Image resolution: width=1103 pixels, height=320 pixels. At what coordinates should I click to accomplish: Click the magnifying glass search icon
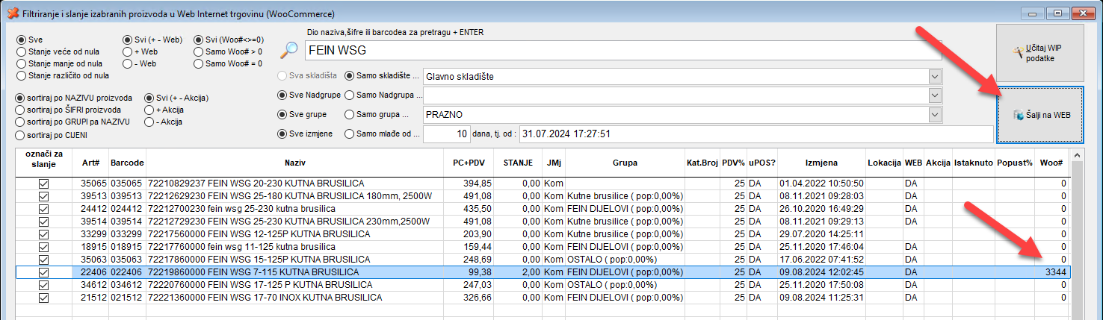288,50
